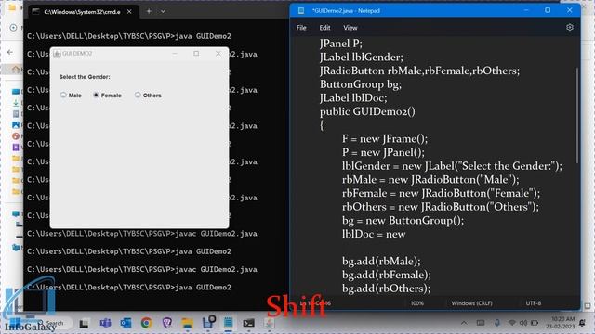
Task: Open the volume speaker tray icon
Action: tap(523, 323)
